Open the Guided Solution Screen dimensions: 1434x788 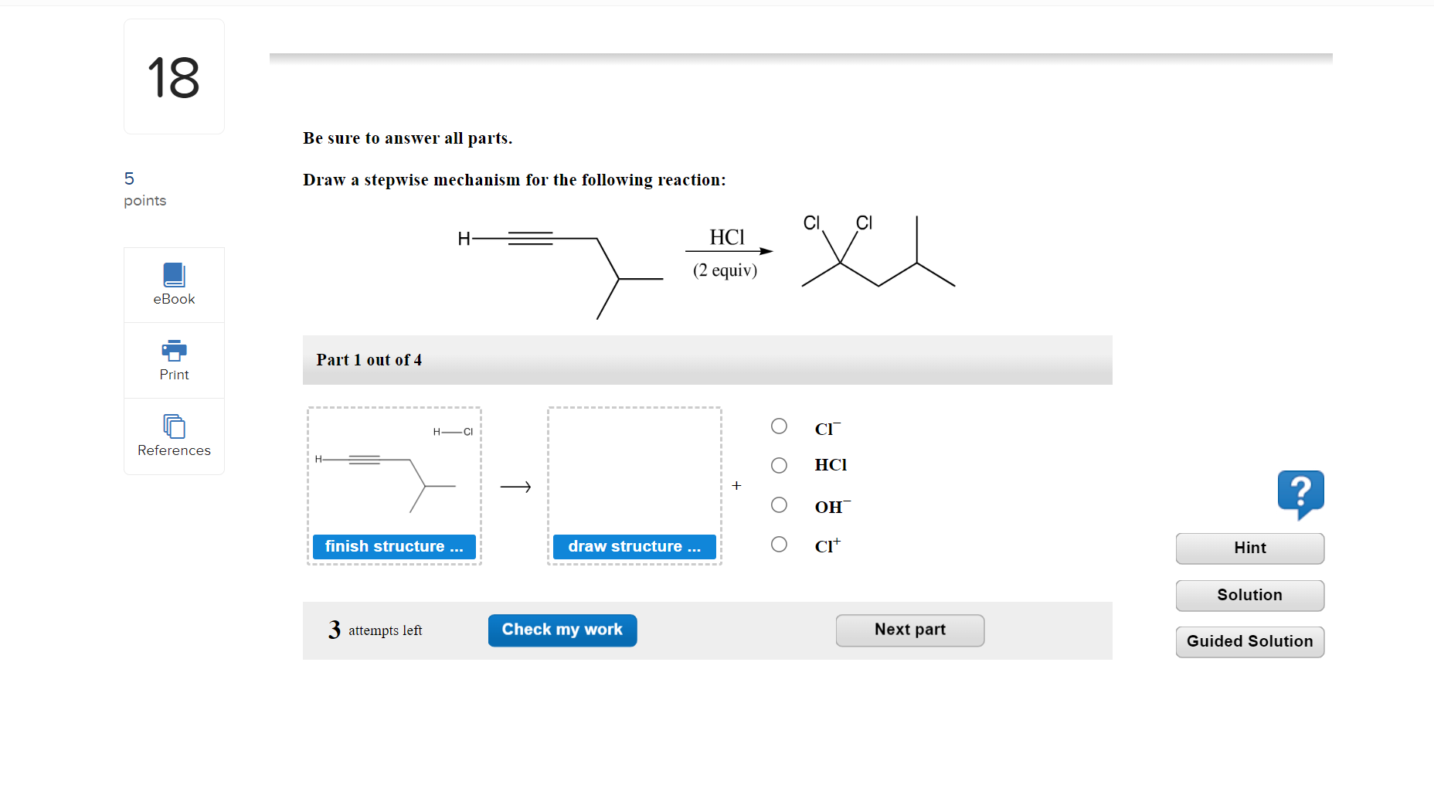1249,641
